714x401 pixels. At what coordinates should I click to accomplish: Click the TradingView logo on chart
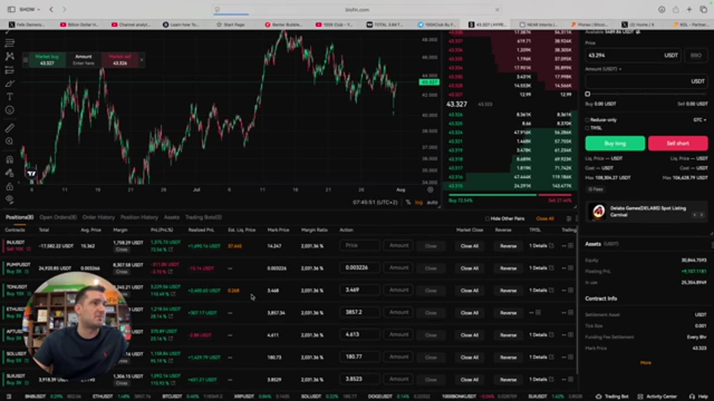[31, 173]
